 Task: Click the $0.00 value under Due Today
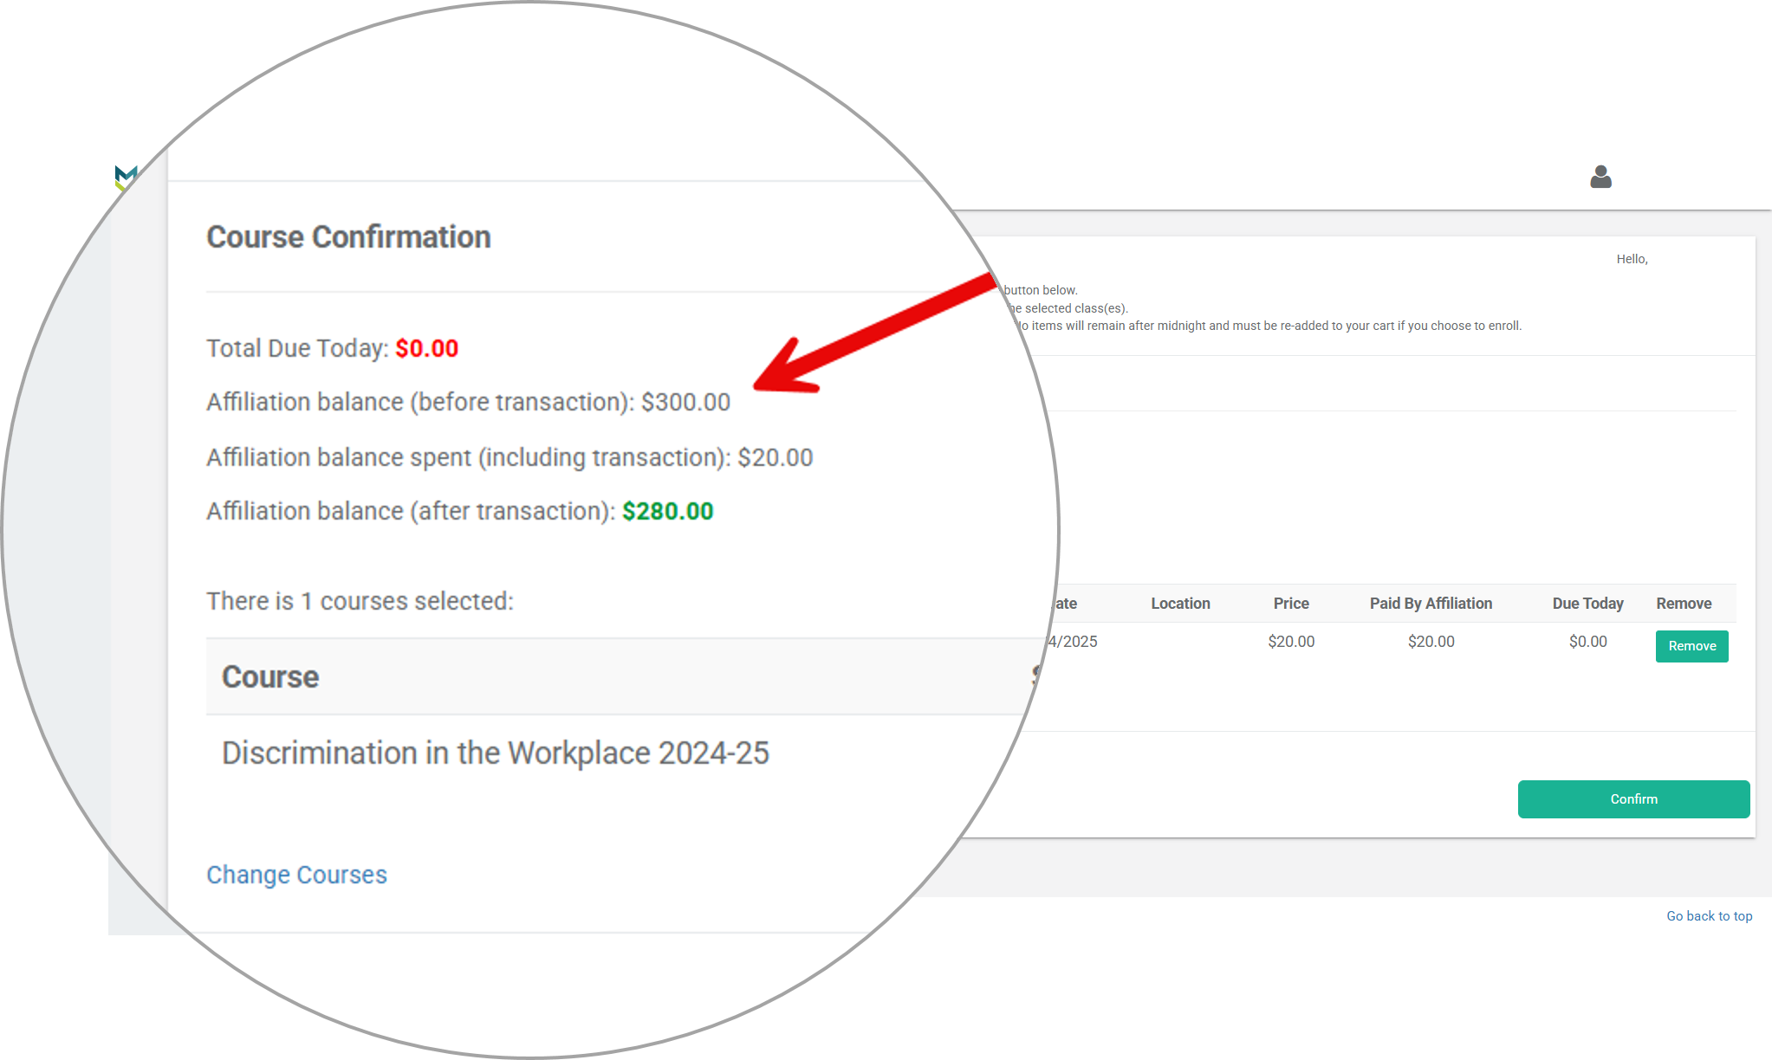click(1587, 642)
